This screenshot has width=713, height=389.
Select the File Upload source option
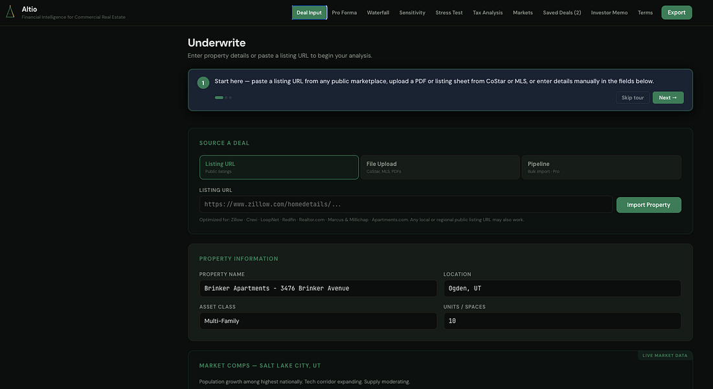440,167
